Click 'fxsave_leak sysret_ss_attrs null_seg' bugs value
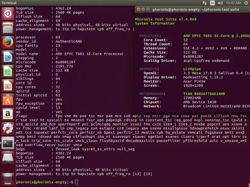 click(x=95, y=149)
